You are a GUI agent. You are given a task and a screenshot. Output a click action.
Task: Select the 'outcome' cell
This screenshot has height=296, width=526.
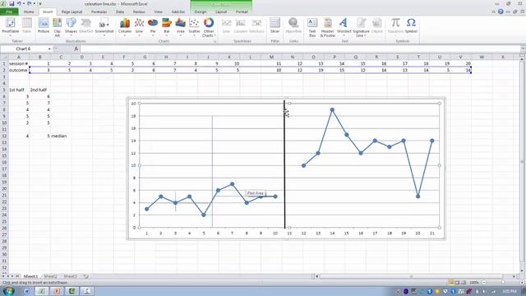(x=18, y=70)
